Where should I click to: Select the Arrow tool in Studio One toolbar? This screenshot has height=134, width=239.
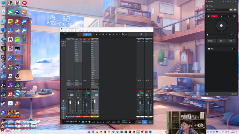[x=86, y=35]
